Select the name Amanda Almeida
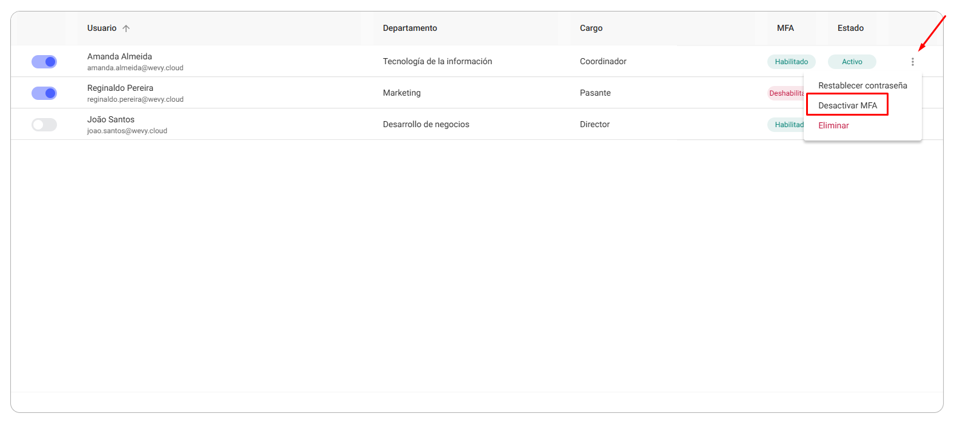 pos(119,56)
